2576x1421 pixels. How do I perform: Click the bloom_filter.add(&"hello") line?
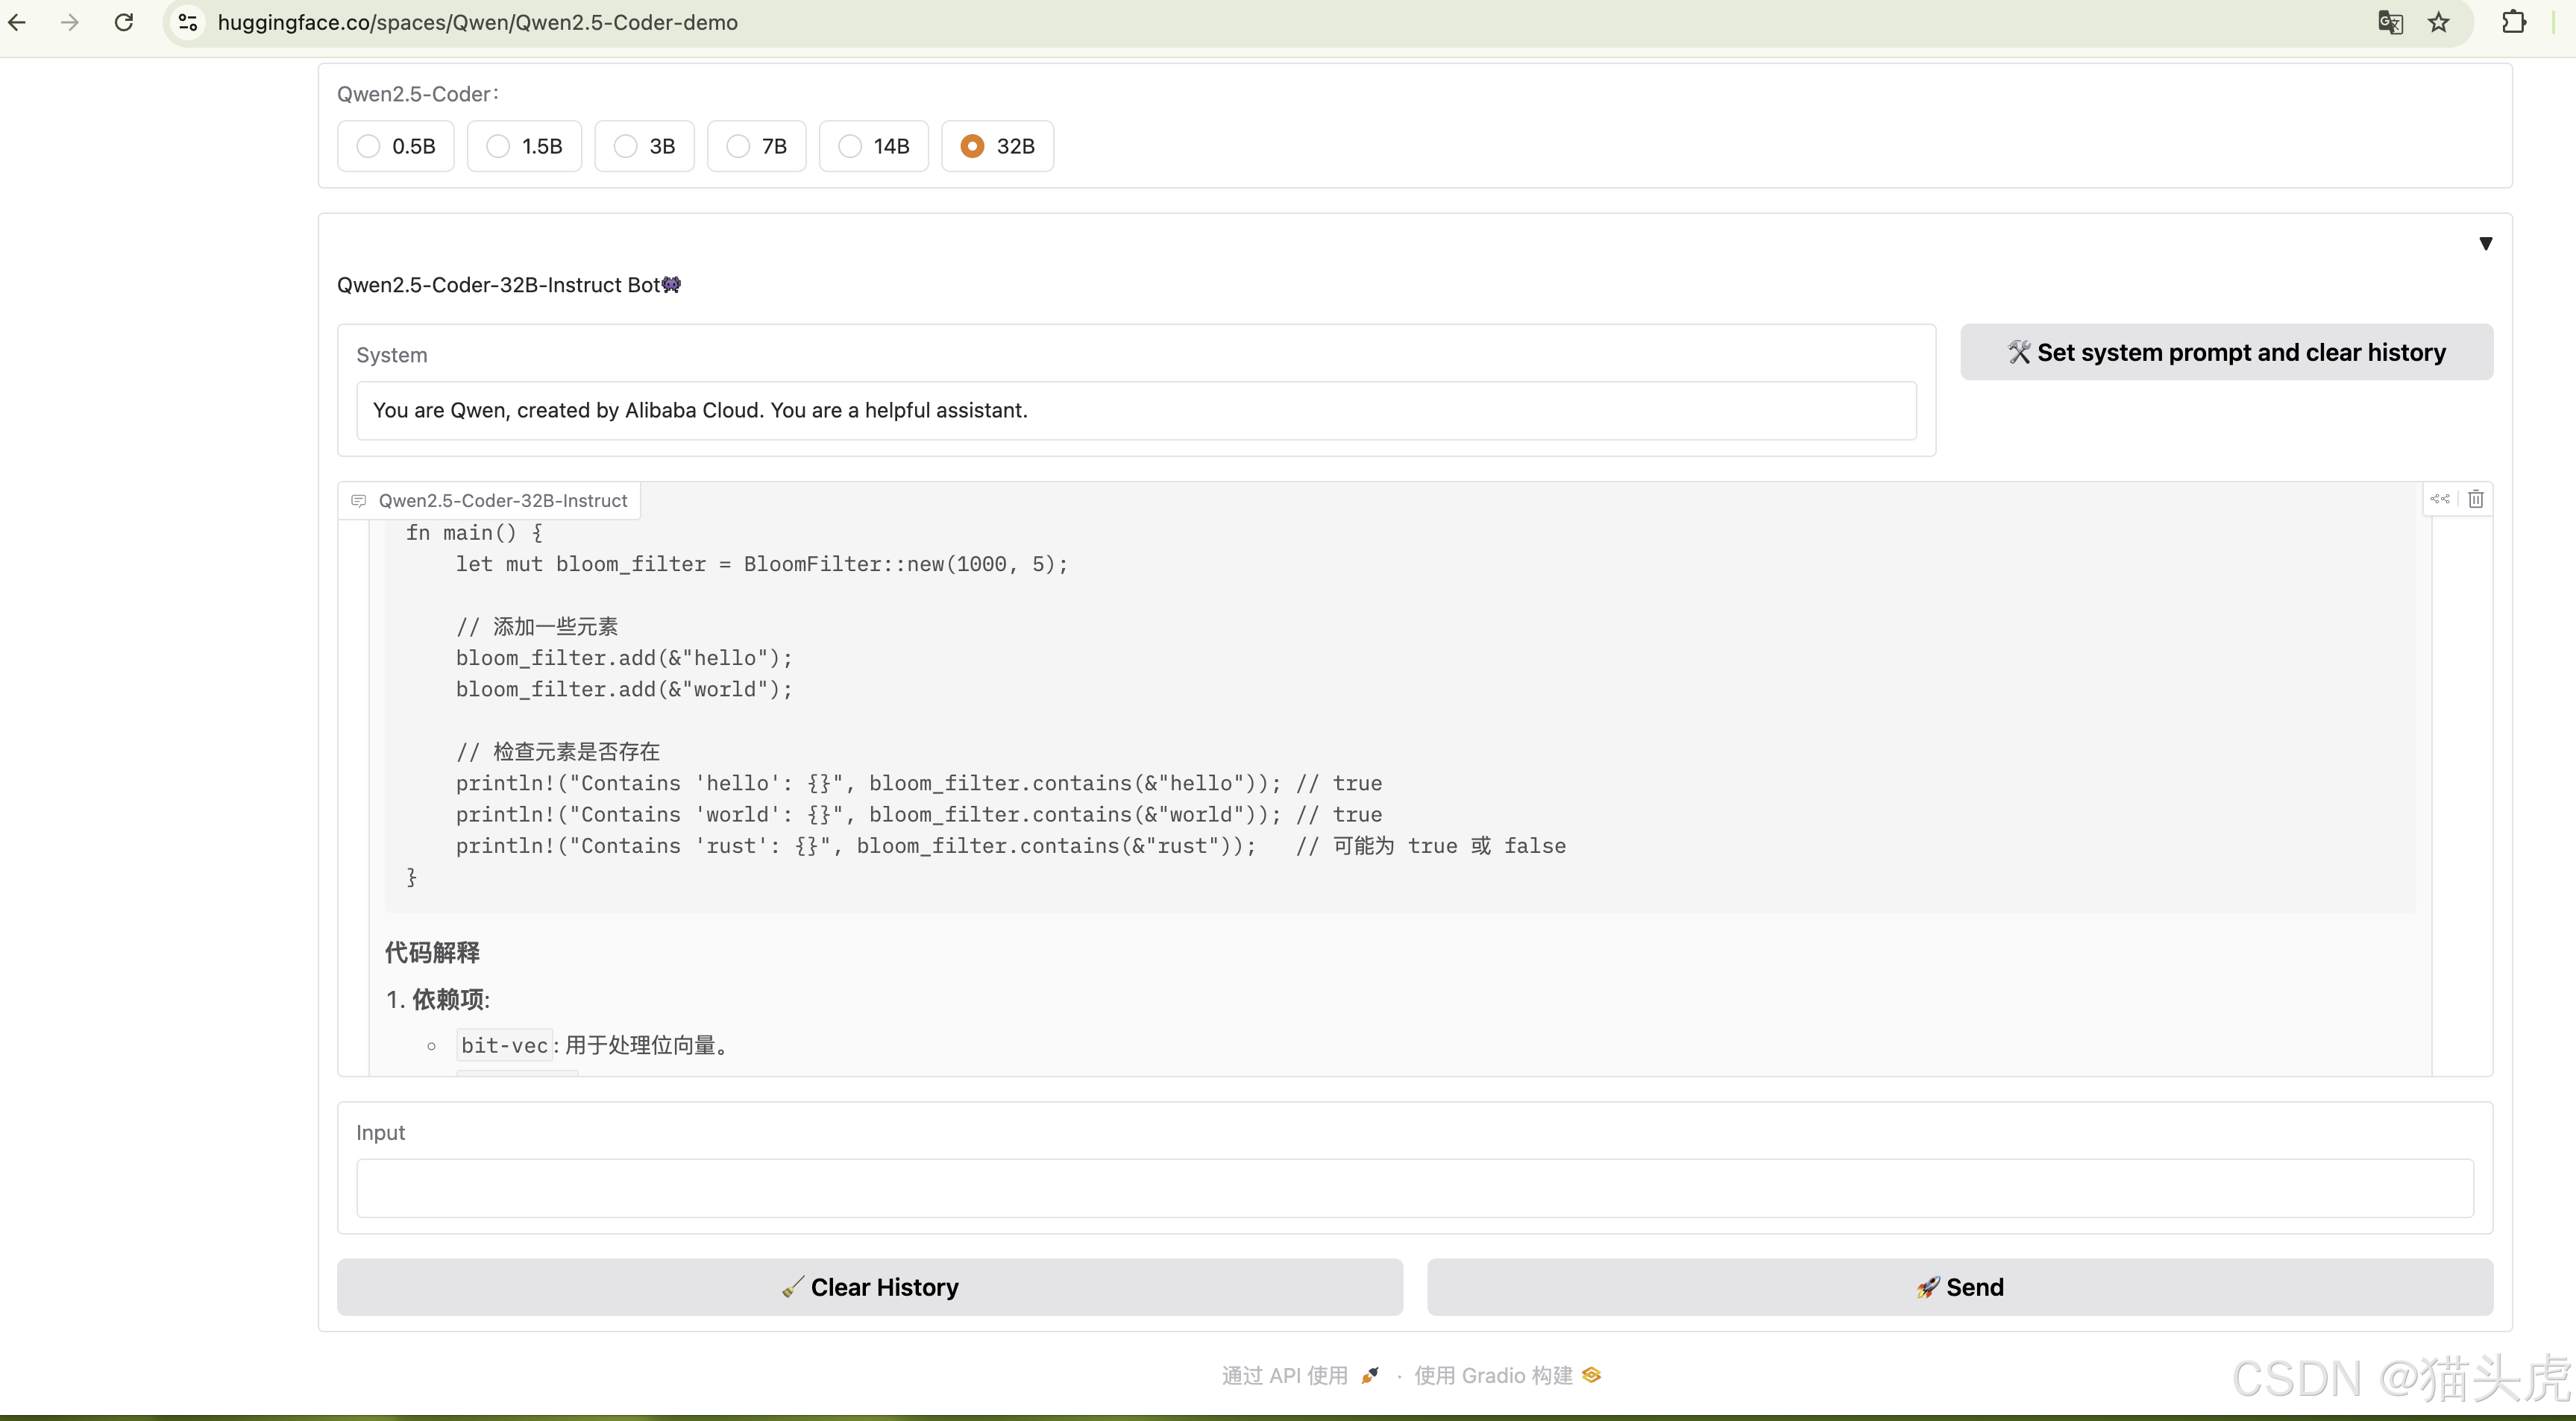tap(624, 658)
